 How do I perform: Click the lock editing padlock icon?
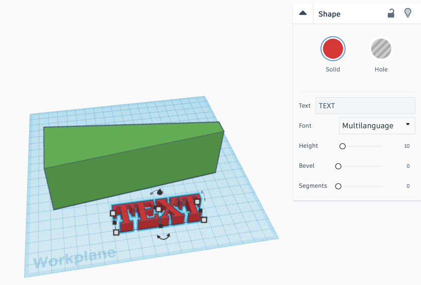click(x=391, y=14)
